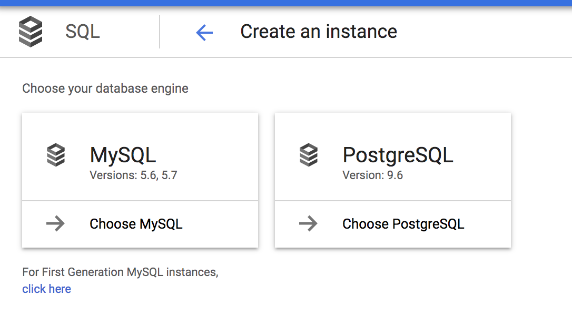The width and height of the screenshot is (572, 314).
Task: Click the 'Versions: 5.6, 5.7' text
Action: click(x=133, y=175)
